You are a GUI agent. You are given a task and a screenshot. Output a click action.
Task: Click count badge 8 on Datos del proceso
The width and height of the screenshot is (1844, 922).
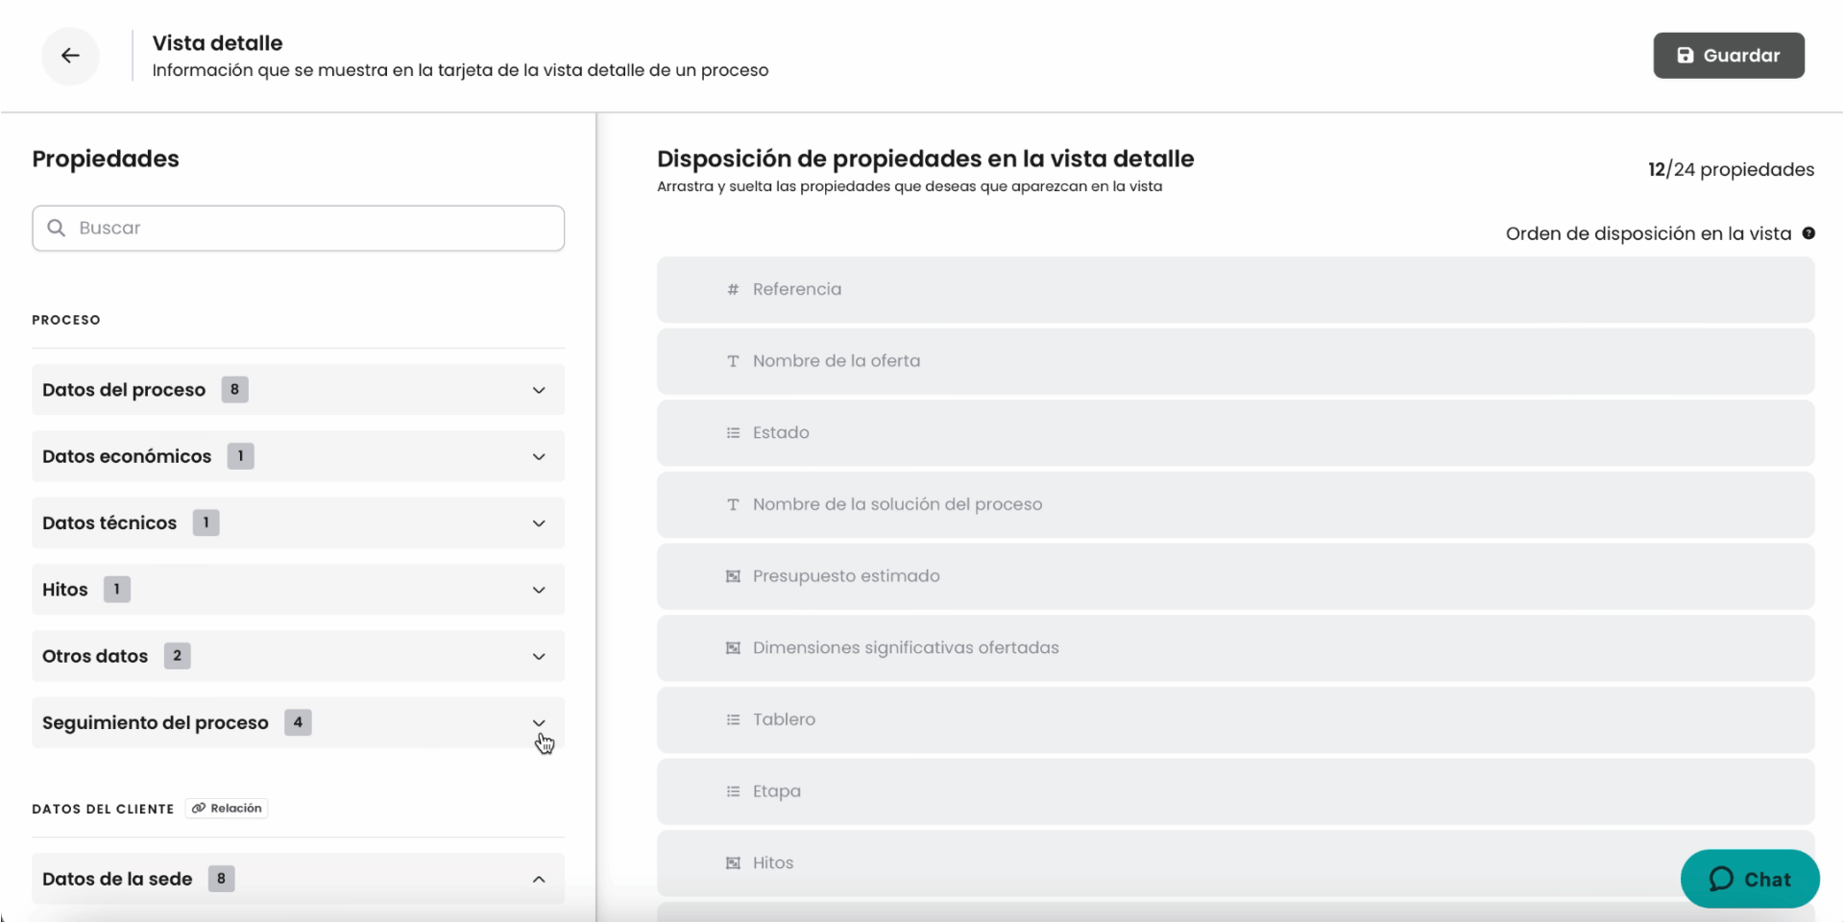[x=234, y=390]
